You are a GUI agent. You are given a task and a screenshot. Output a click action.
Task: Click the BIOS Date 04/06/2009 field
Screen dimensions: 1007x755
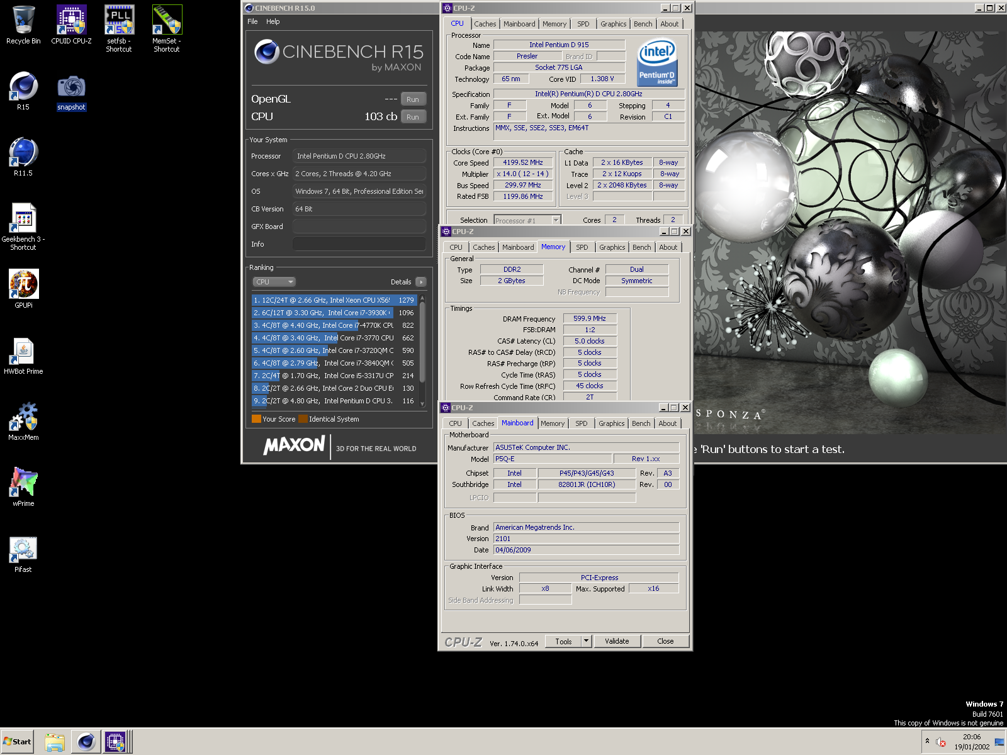(x=587, y=550)
